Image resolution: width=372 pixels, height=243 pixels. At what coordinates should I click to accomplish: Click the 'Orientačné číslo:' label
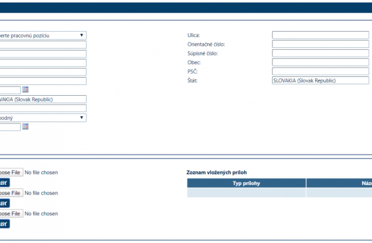[206, 45]
